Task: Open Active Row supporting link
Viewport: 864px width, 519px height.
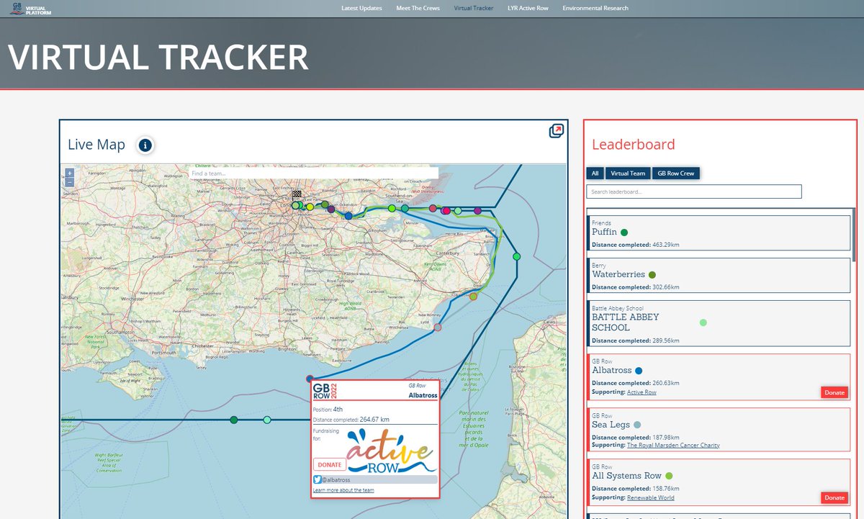Action: (642, 392)
